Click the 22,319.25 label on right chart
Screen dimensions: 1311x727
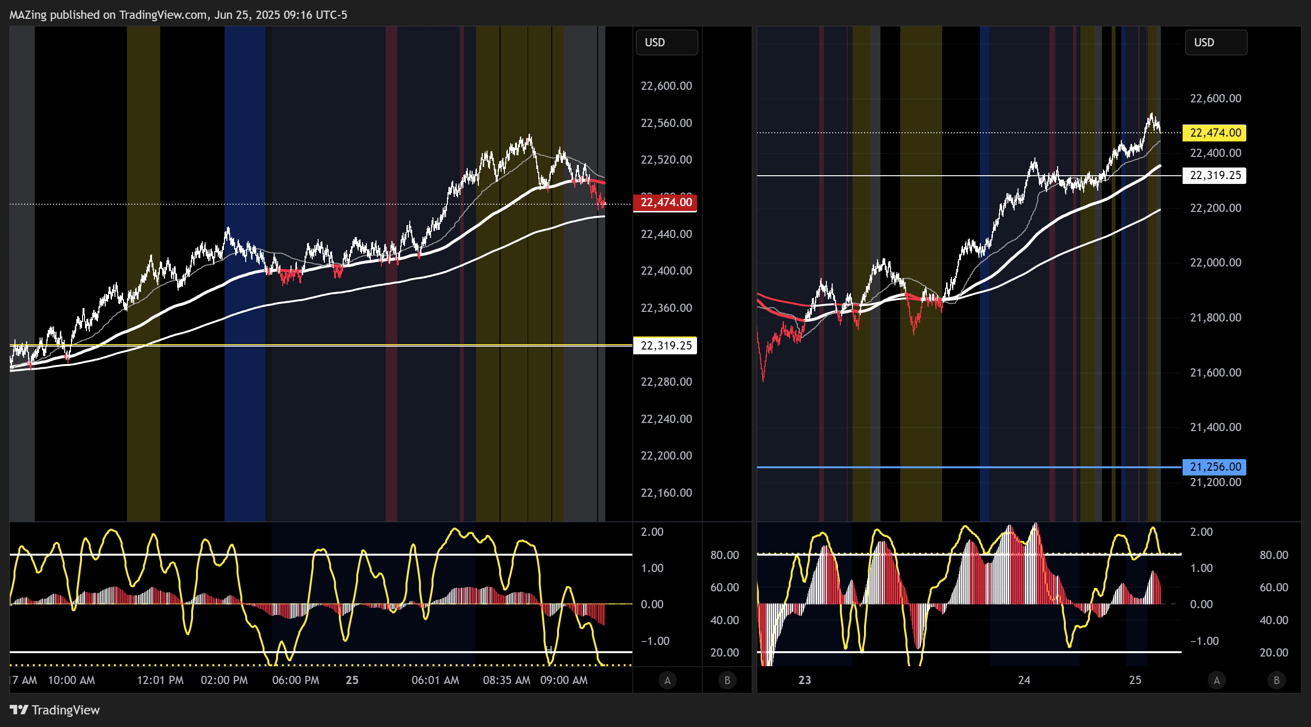click(1214, 175)
